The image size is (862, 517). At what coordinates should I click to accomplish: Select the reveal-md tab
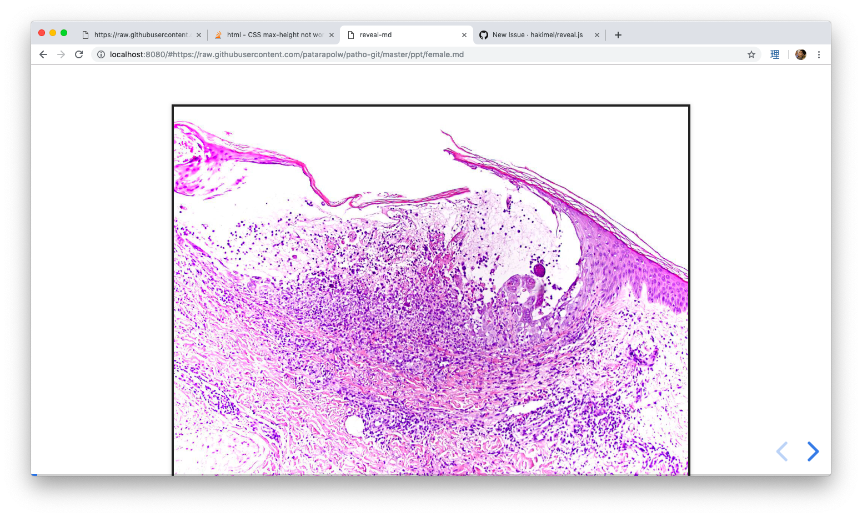407,35
